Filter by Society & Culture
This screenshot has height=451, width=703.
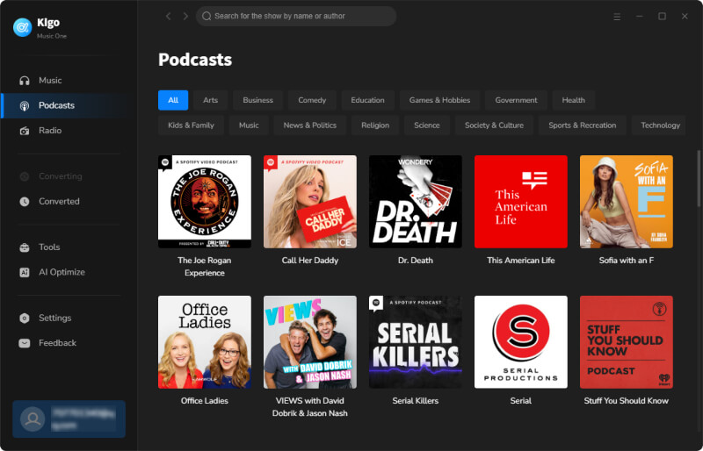pyautogui.click(x=494, y=125)
